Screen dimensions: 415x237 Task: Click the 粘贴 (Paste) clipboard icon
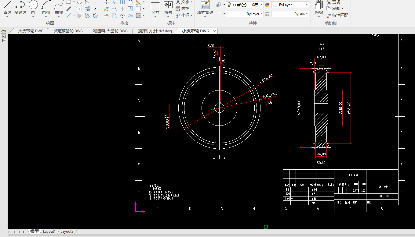click(x=319, y=5)
